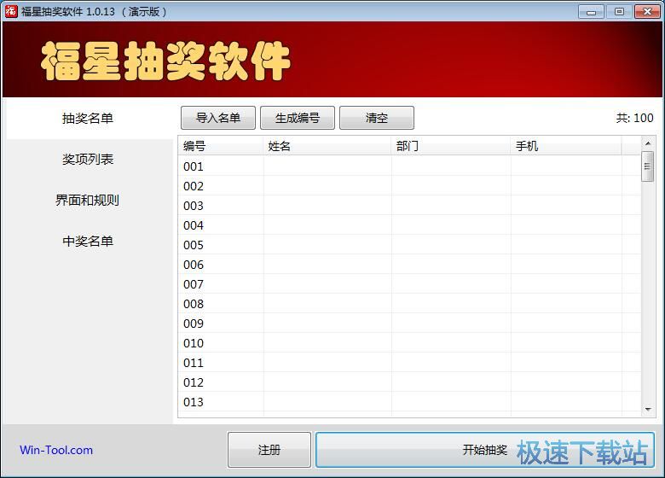Select row 005
665x478 pixels.
click(409, 244)
